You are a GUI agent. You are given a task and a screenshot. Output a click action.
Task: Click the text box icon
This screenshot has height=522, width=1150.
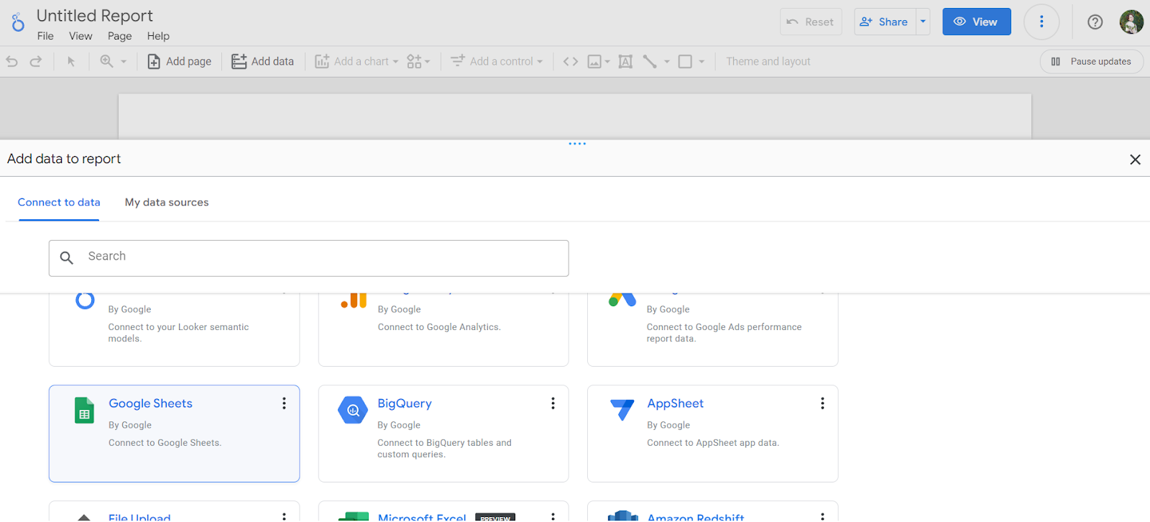[x=625, y=62]
